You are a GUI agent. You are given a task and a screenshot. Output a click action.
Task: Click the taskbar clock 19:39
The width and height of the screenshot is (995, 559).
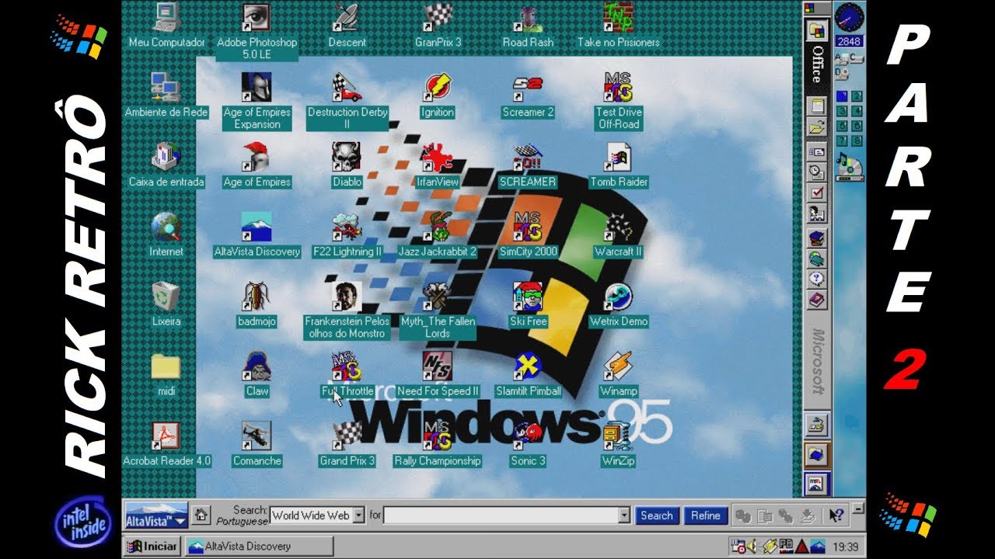[x=846, y=547]
